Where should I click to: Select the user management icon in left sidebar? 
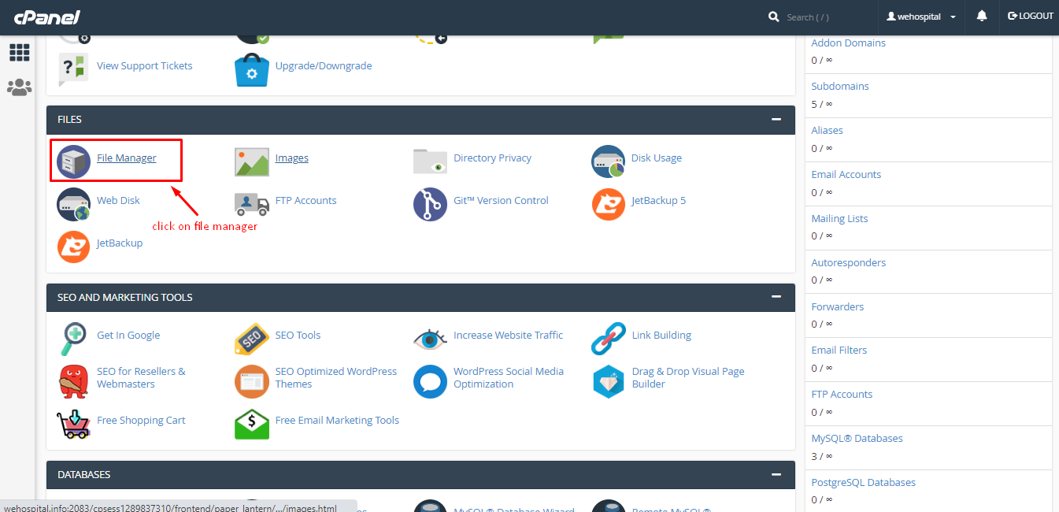(x=19, y=87)
